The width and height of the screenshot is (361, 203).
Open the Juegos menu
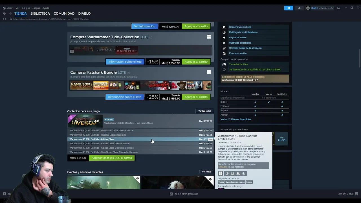(36, 8)
